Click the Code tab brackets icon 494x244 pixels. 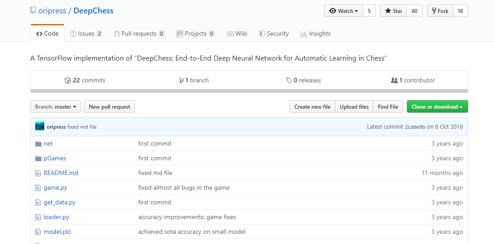coord(39,33)
